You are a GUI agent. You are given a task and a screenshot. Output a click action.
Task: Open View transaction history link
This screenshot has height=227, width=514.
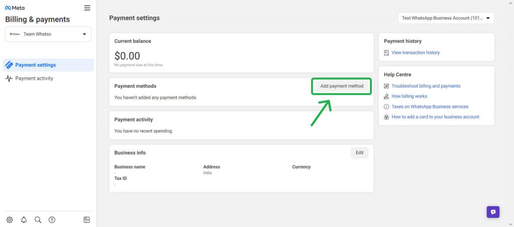point(416,53)
